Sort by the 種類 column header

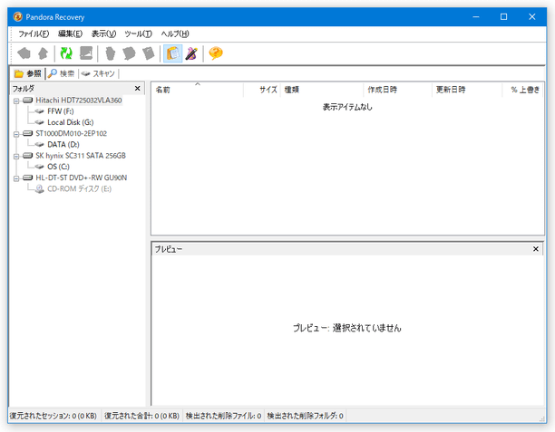point(322,90)
